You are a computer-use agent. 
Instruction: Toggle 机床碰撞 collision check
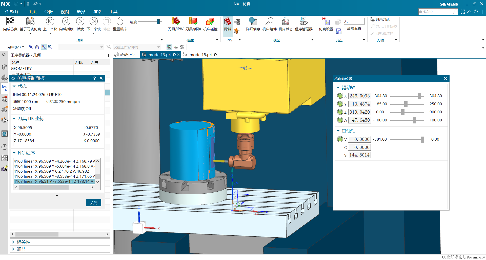coord(210,24)
